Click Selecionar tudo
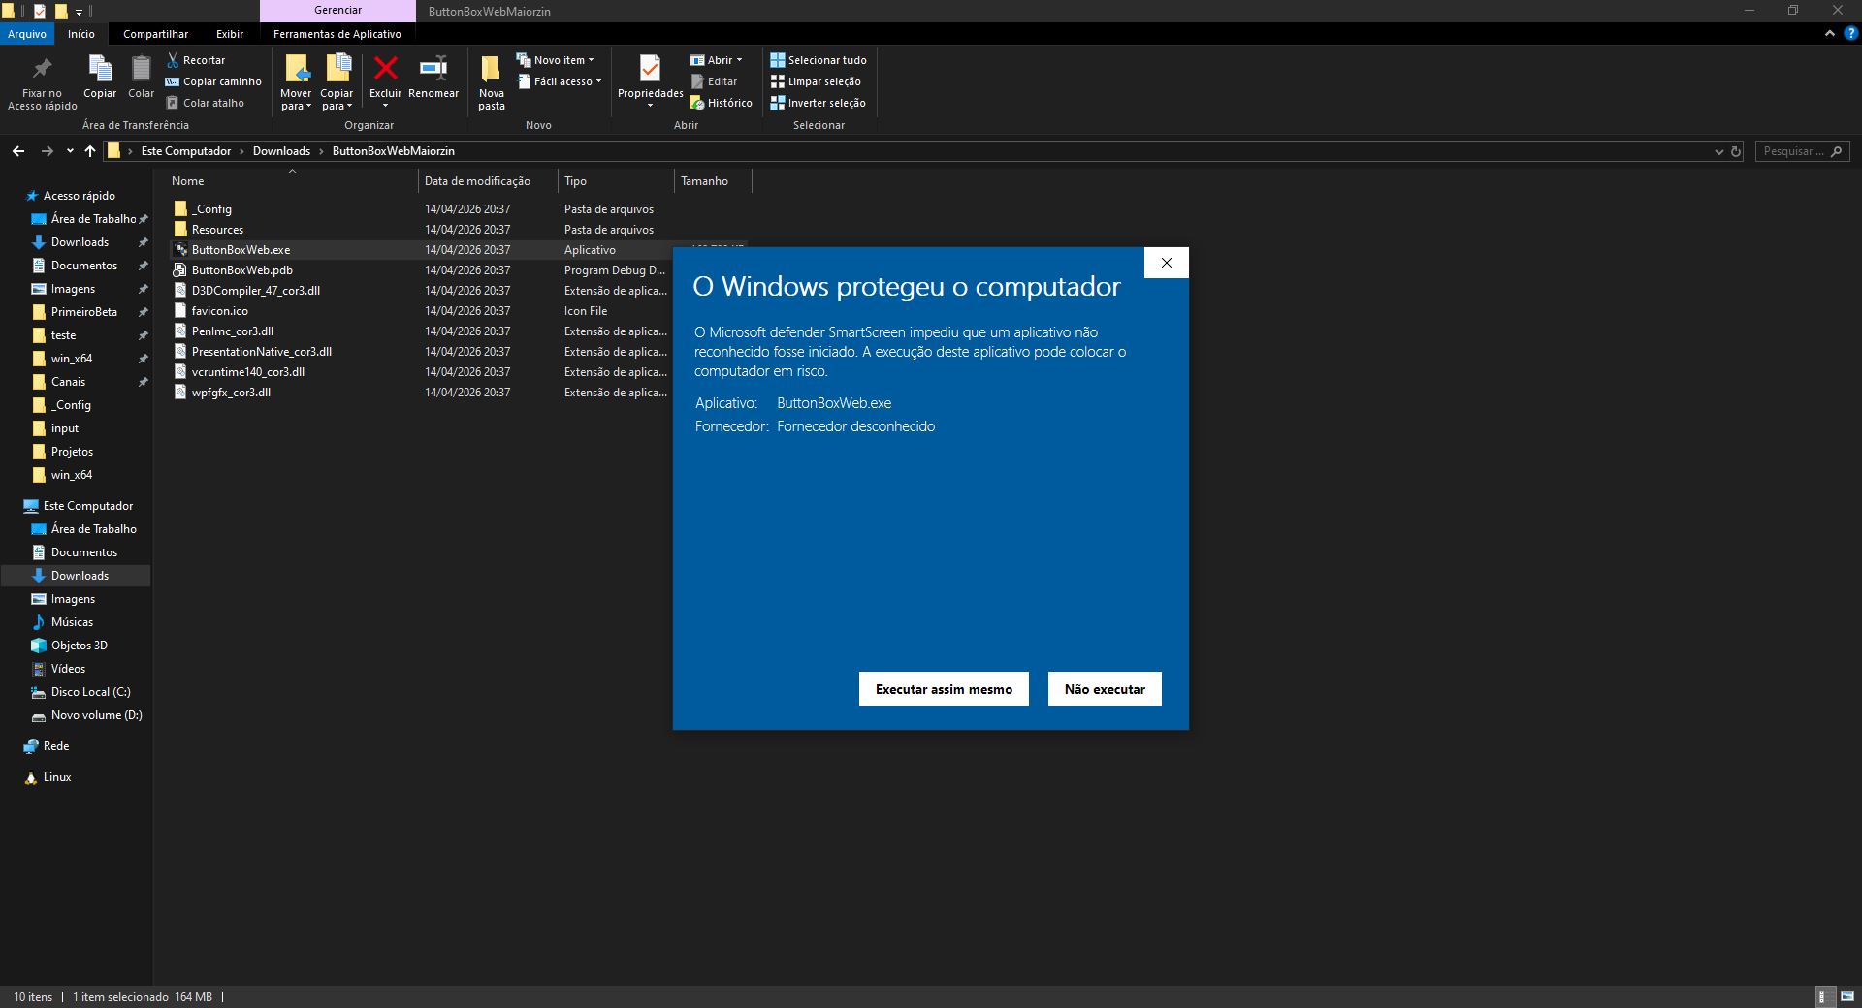The width and height of the screenshot is (1862, 1008). (819, 60)
